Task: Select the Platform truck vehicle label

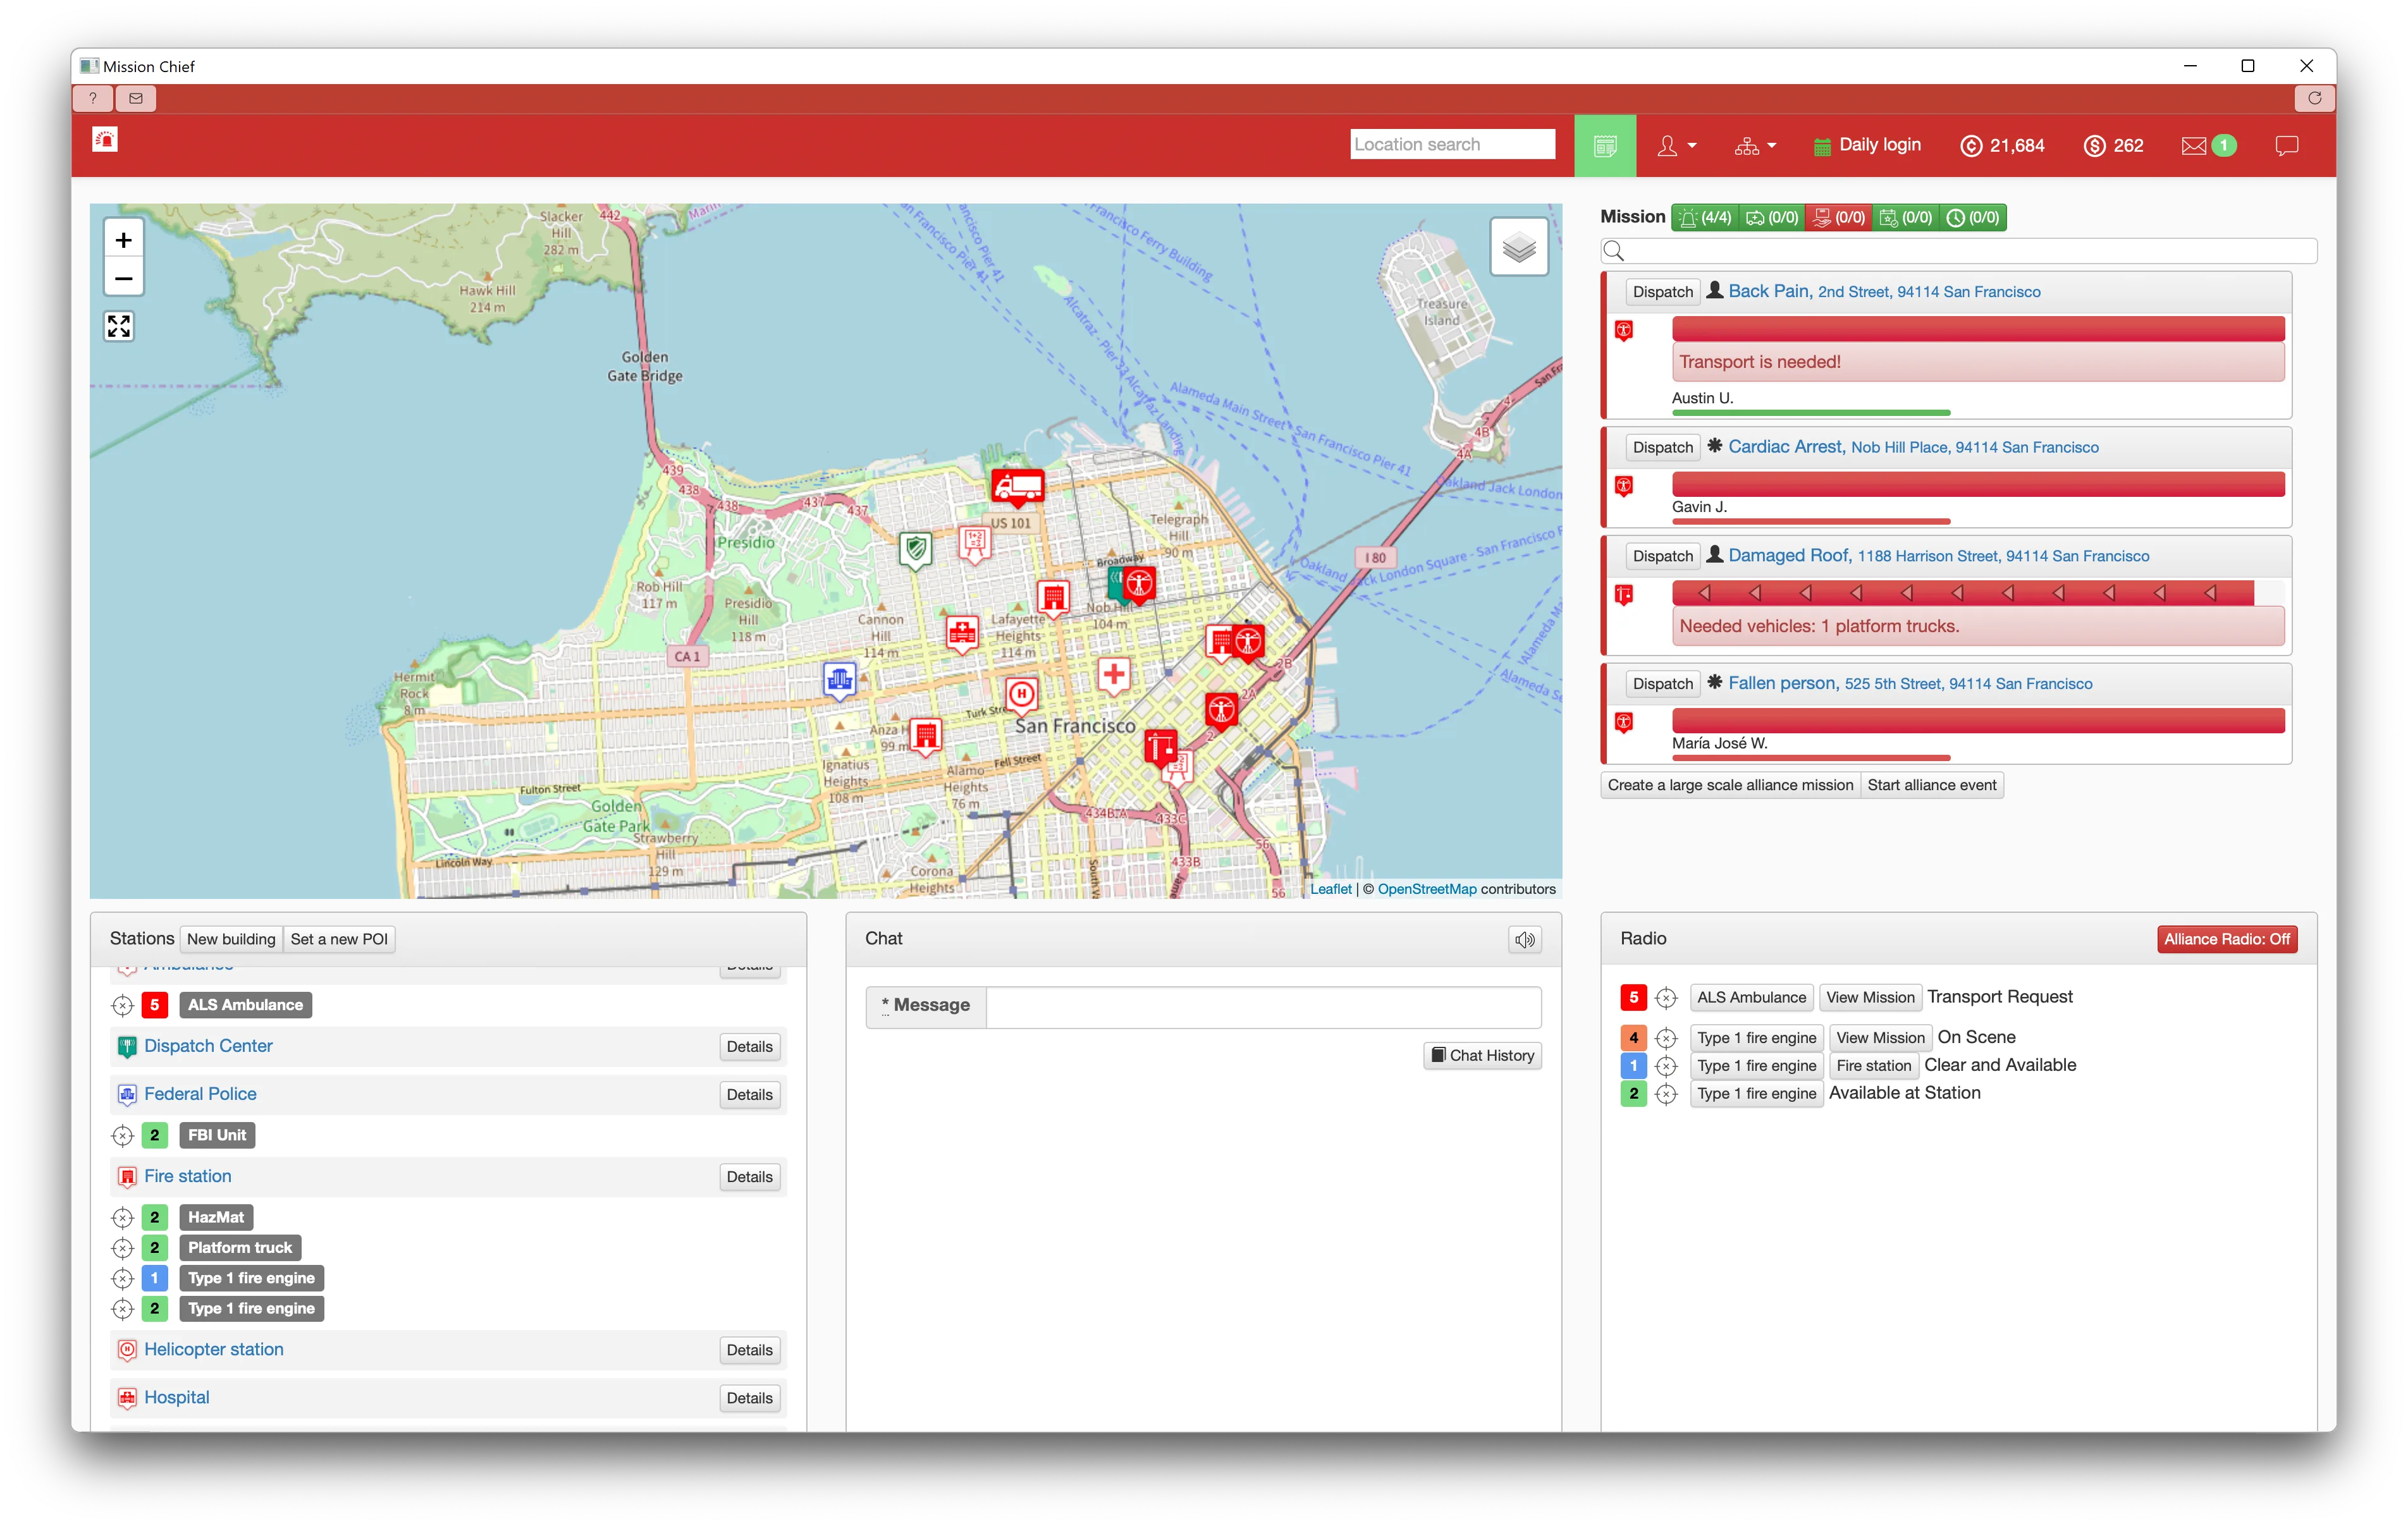Action: [x=240, y=1248]
